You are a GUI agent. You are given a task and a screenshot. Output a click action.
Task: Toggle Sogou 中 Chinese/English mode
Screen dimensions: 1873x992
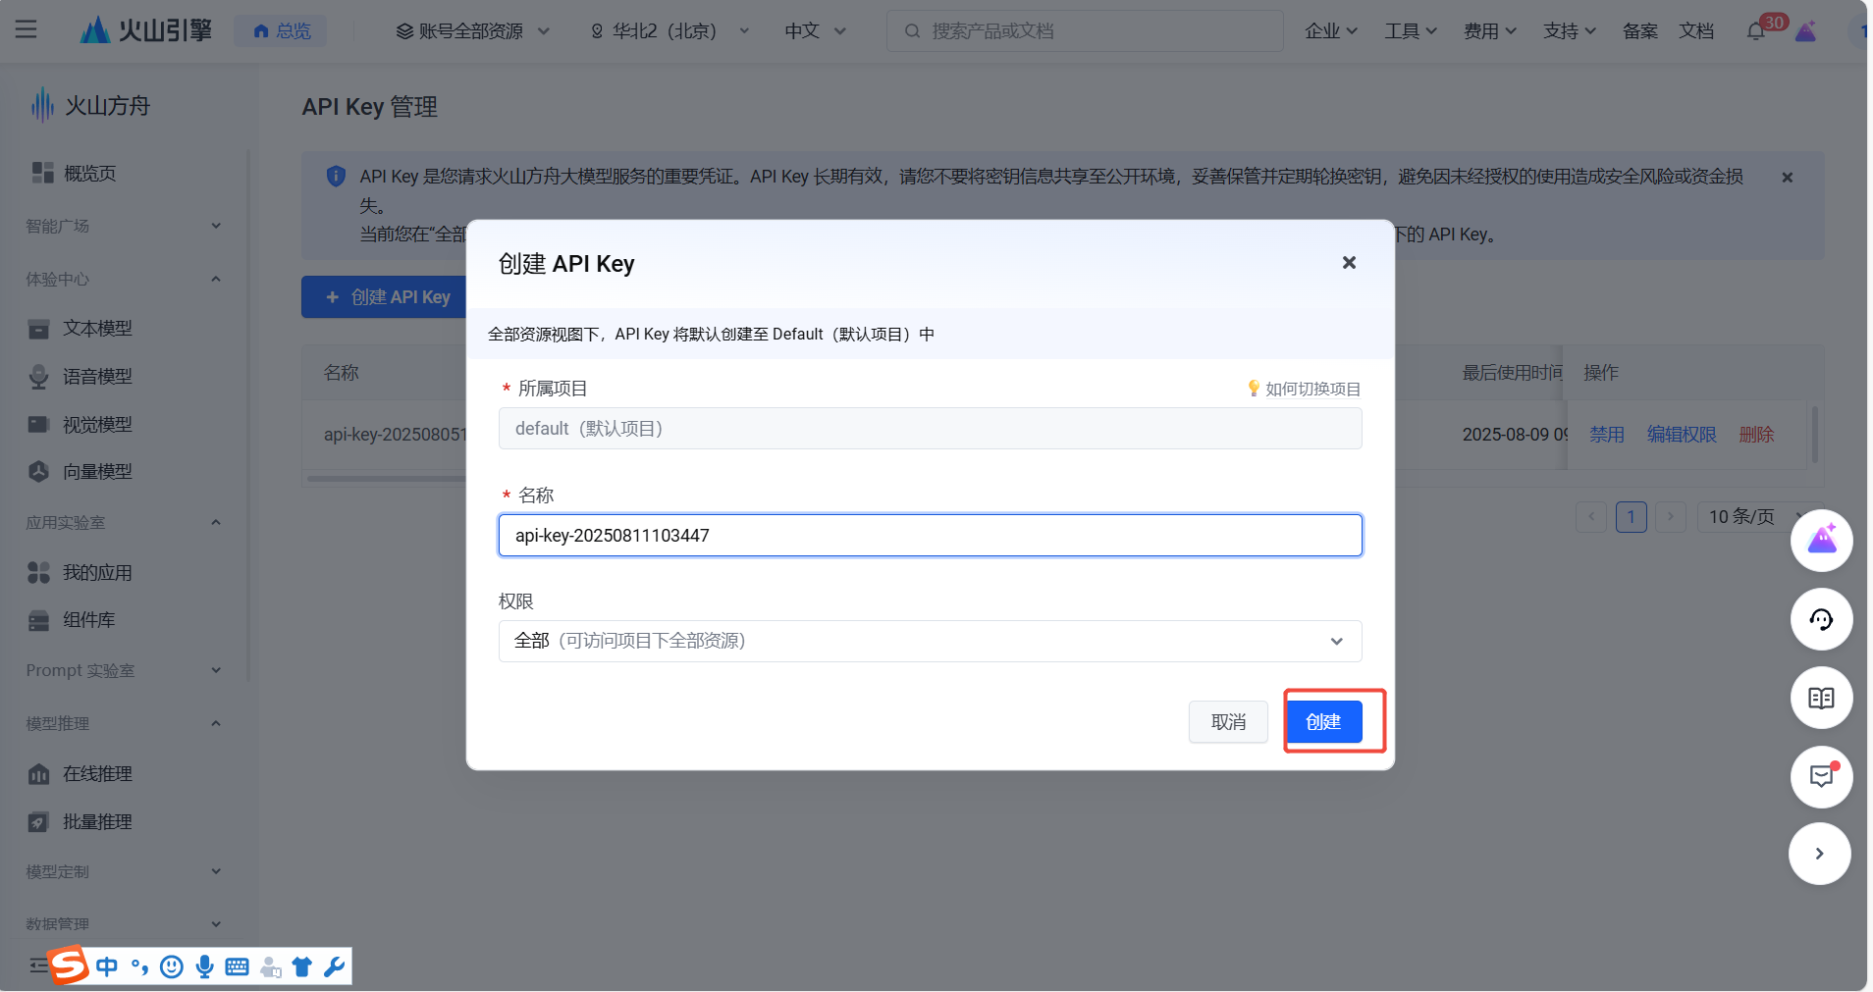coord(107,967)
